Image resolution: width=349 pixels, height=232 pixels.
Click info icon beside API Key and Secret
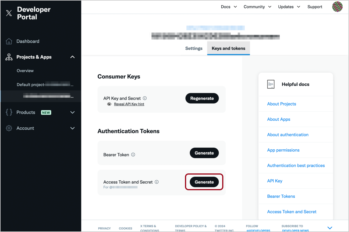145,98
